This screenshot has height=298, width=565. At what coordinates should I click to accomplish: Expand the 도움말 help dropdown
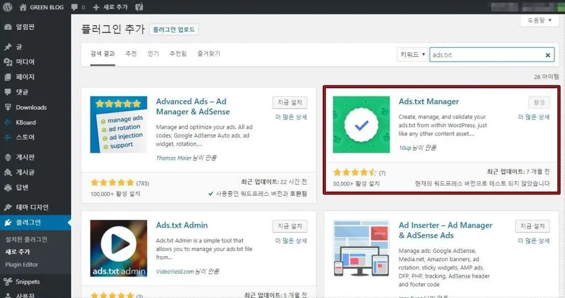point(539,20)
